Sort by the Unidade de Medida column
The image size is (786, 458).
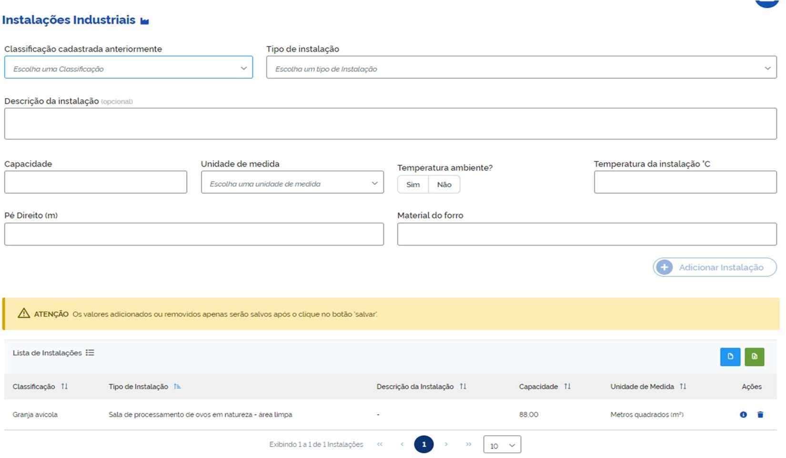point(683,387)
